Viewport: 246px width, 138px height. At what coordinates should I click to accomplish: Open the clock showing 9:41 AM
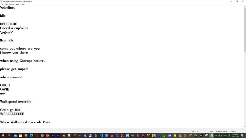(235, 136)
